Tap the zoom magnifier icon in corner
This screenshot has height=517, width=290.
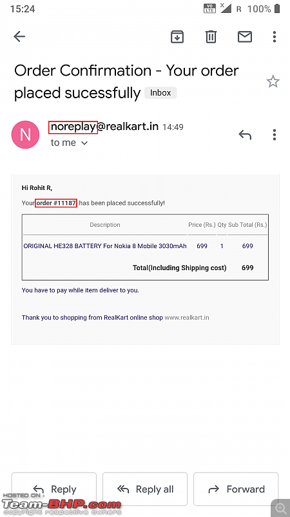pos(280,509)
